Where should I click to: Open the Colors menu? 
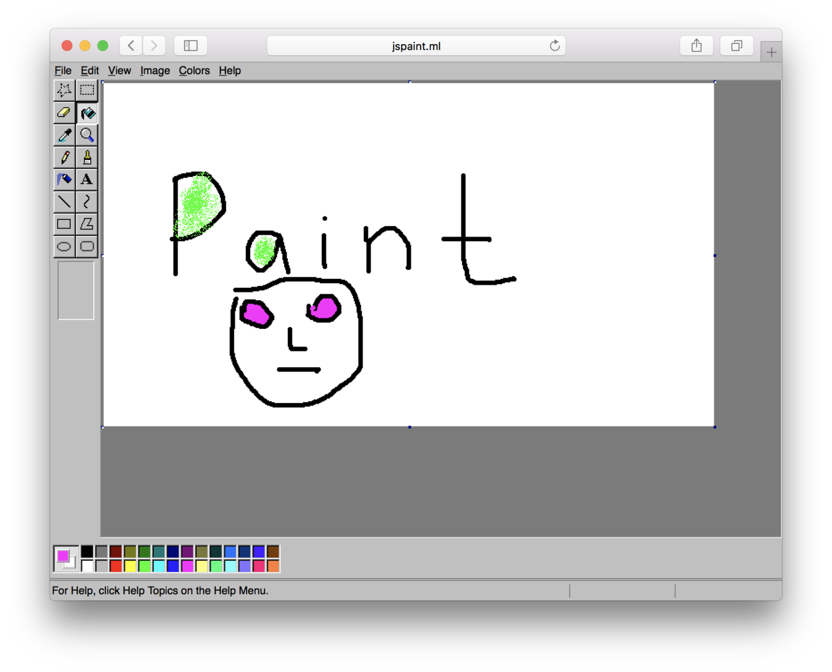pos(194,70)
